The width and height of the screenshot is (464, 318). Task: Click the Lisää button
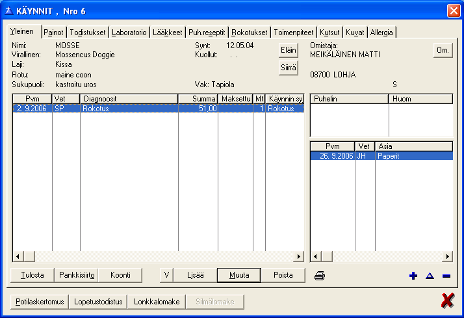pos(196,275)
